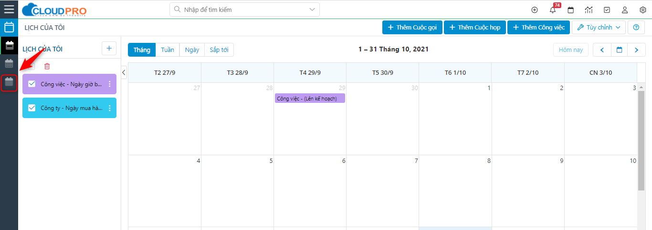The width and height of the screenshot is (652, 230).
Task: Expand the 'Tùy chỉnh' dropdown
Action: [x=599, y=28]
